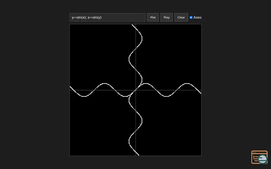Image resolution: width=271 pixels, height=169 pixels.
Task: Click the terminal window icon in the corner
Action: (x=259, y=157)
